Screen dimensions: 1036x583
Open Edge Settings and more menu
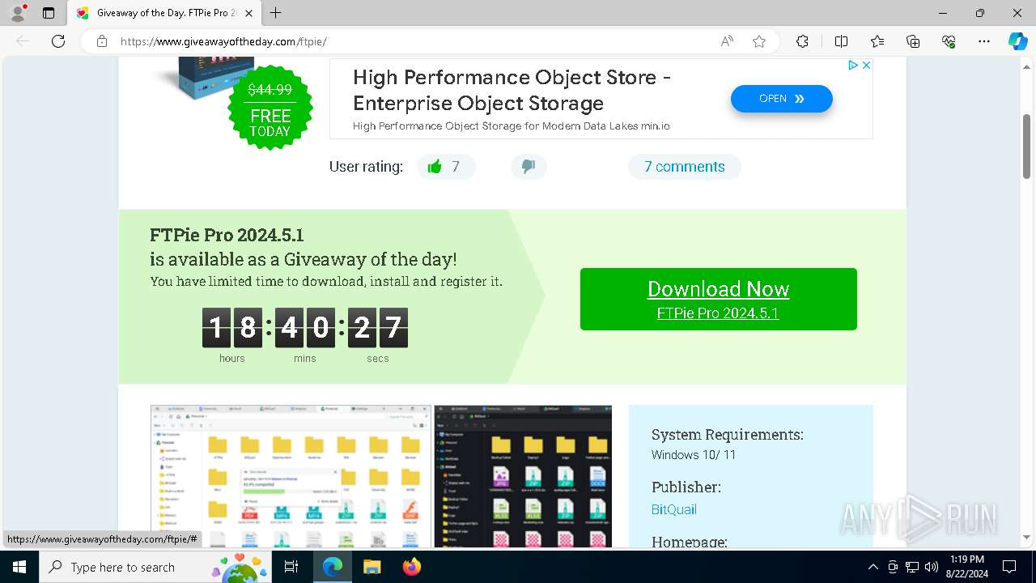(984, 41)
